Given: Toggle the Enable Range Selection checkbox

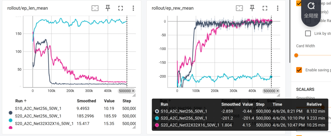Looking at the screenshot, I should [308, 21].
